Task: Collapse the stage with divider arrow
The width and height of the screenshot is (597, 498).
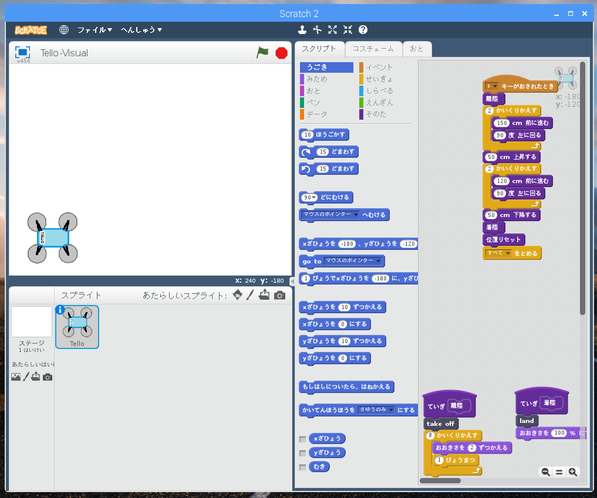Action: click(292, 281)
